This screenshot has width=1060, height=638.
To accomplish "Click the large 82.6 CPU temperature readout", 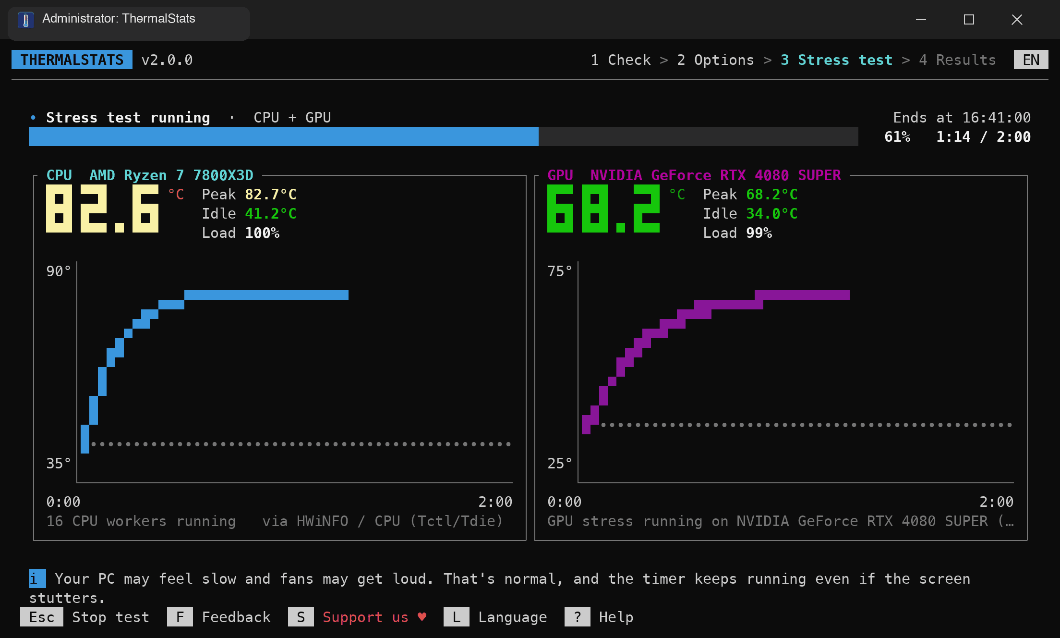I will coord(102,209).
